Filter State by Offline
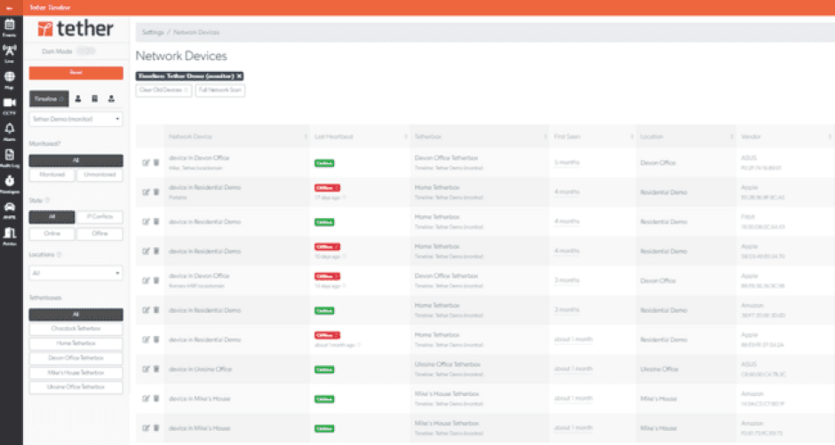835x445 pixels. pyautogui.click(x=99, y=233)
